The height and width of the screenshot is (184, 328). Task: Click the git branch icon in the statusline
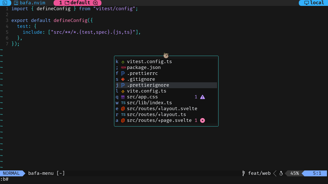click(243, 173)
